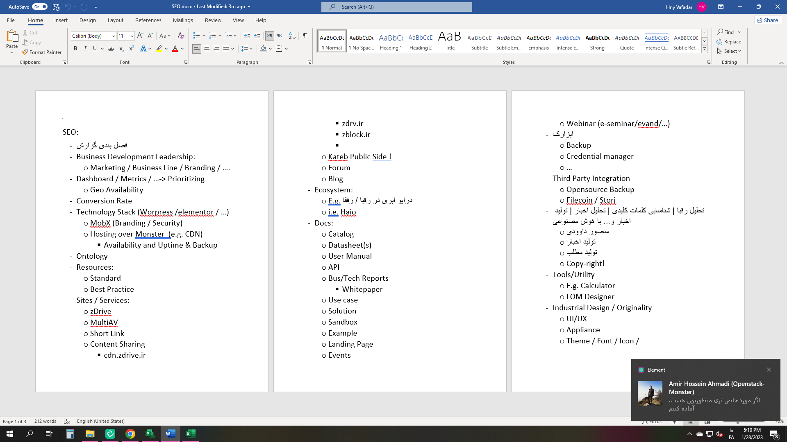Screen dimensions: 787x442
Task: Expand the font size dropdown
Action: point(132,36)
